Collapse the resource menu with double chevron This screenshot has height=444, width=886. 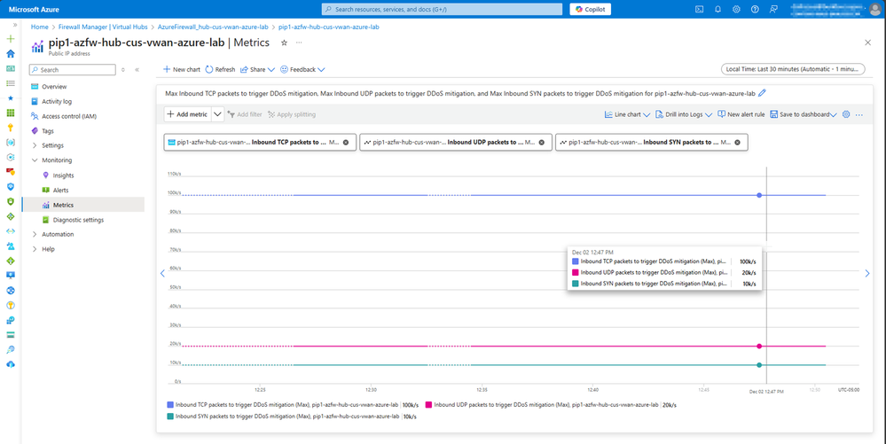[137, 69]
